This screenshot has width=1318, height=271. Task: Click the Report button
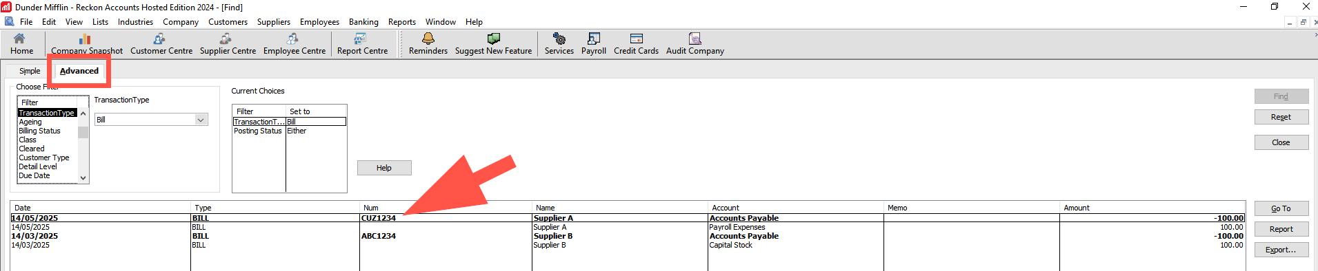pos(1281,229)
